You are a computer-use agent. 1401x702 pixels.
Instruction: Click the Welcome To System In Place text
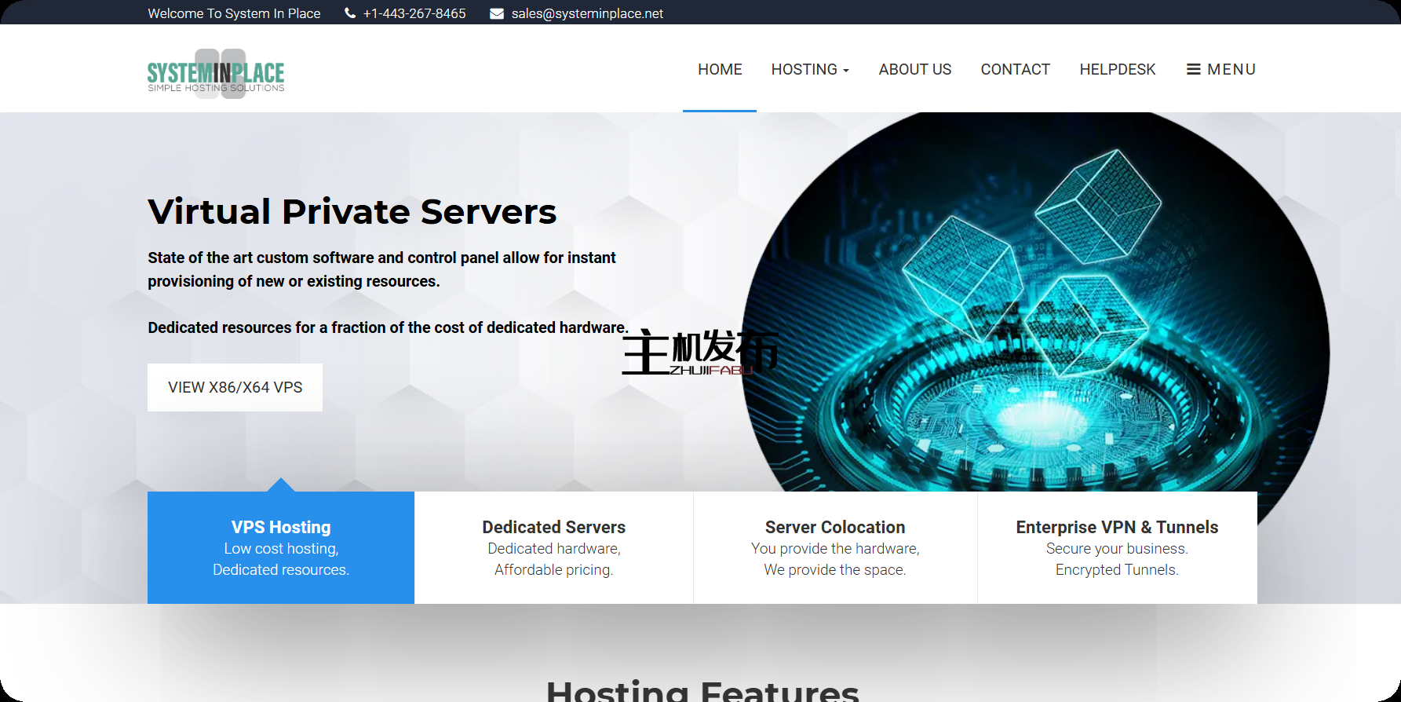click(x=234, y=13)
